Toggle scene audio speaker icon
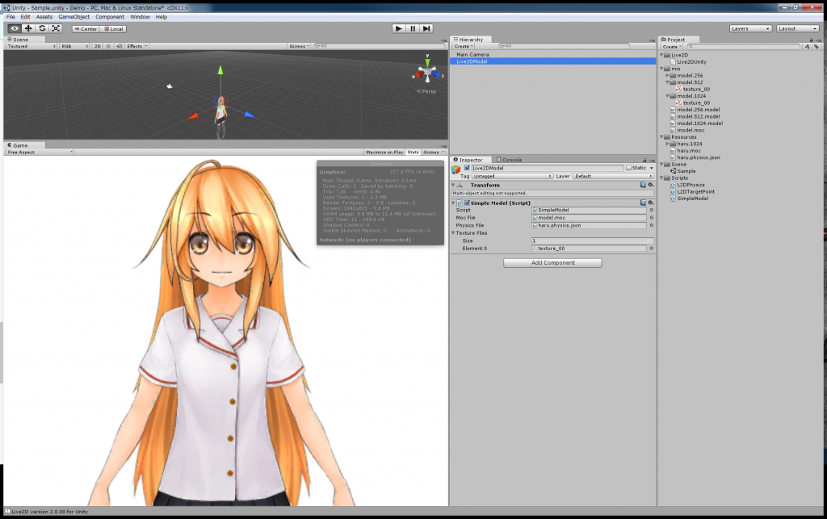827x519 pixels. (x=120, y=46)
